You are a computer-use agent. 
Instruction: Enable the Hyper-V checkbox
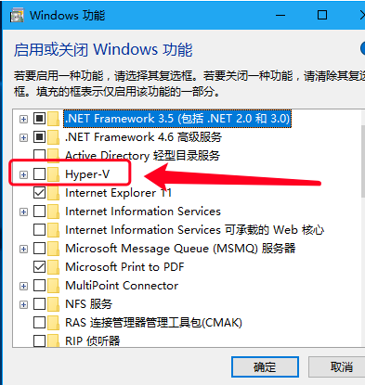click(39, 174)
